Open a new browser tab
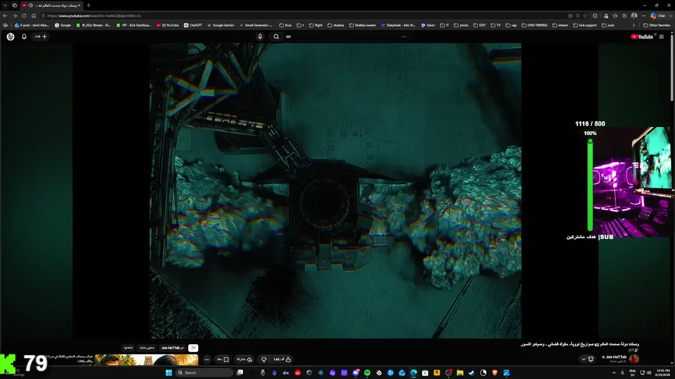Screen dimensions: 675x379 pos(88,5)
